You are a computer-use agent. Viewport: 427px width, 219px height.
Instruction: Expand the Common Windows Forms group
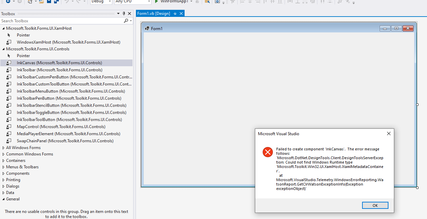coord(3,154)
